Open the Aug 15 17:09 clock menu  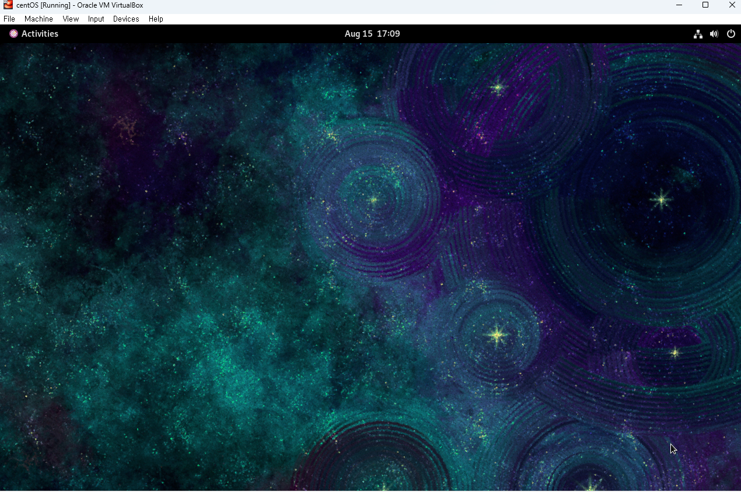372,34
